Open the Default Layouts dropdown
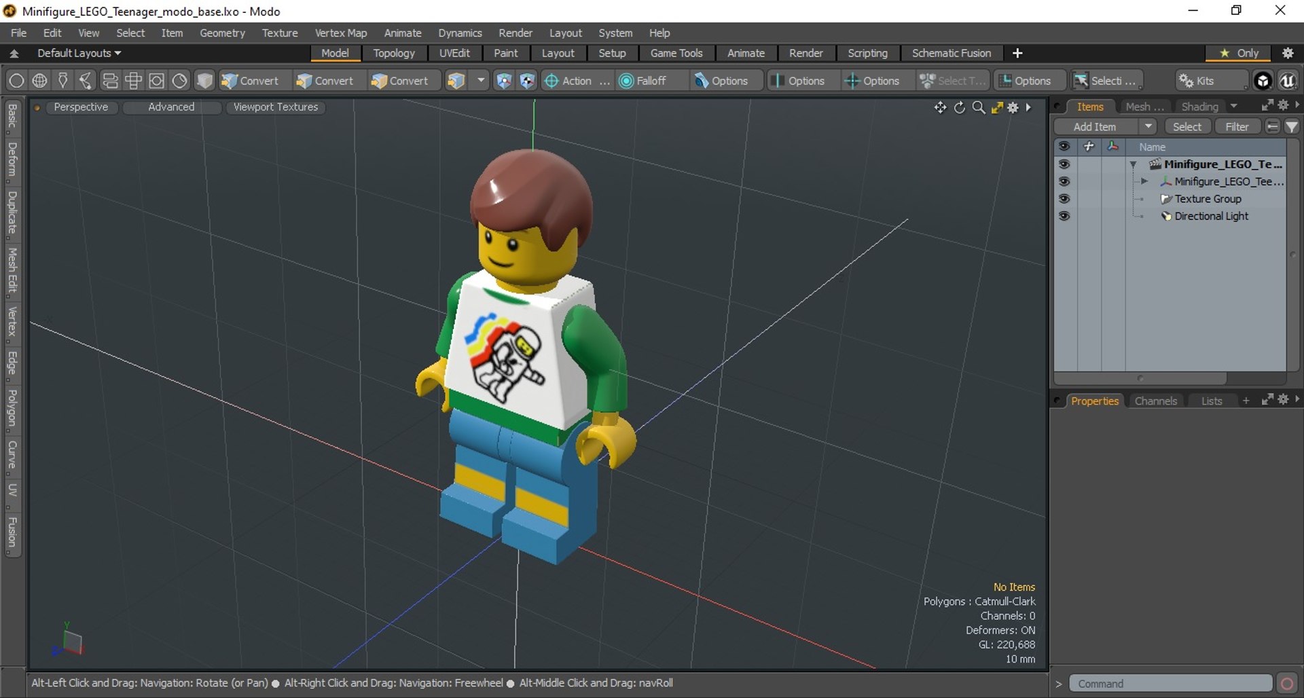This screenshot has width=1304, height=698. coord(79,53)
